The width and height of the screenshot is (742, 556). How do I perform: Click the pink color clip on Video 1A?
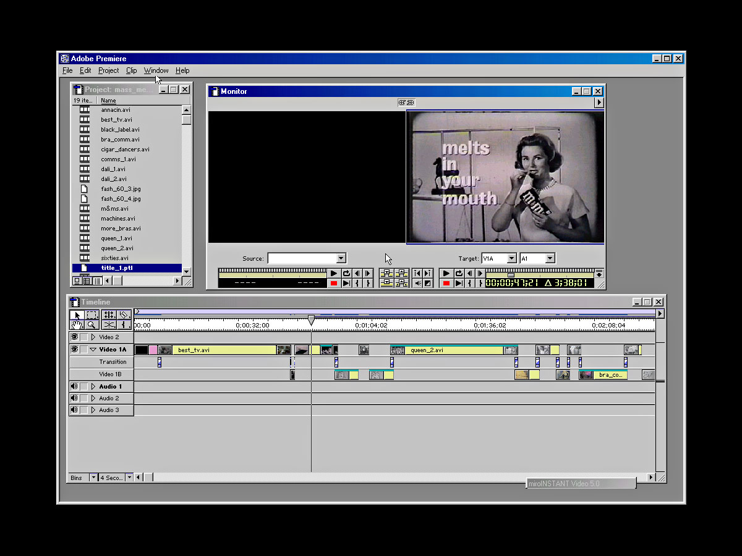tap(153, 350)
